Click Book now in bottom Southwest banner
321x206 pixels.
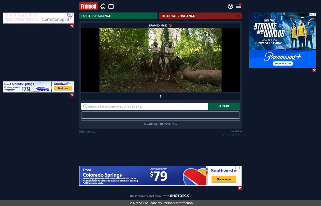224,179
